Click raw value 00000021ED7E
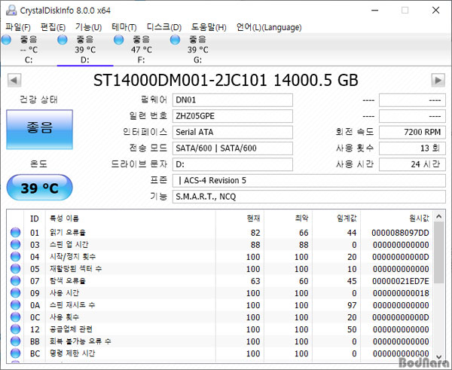 [401, 281]
